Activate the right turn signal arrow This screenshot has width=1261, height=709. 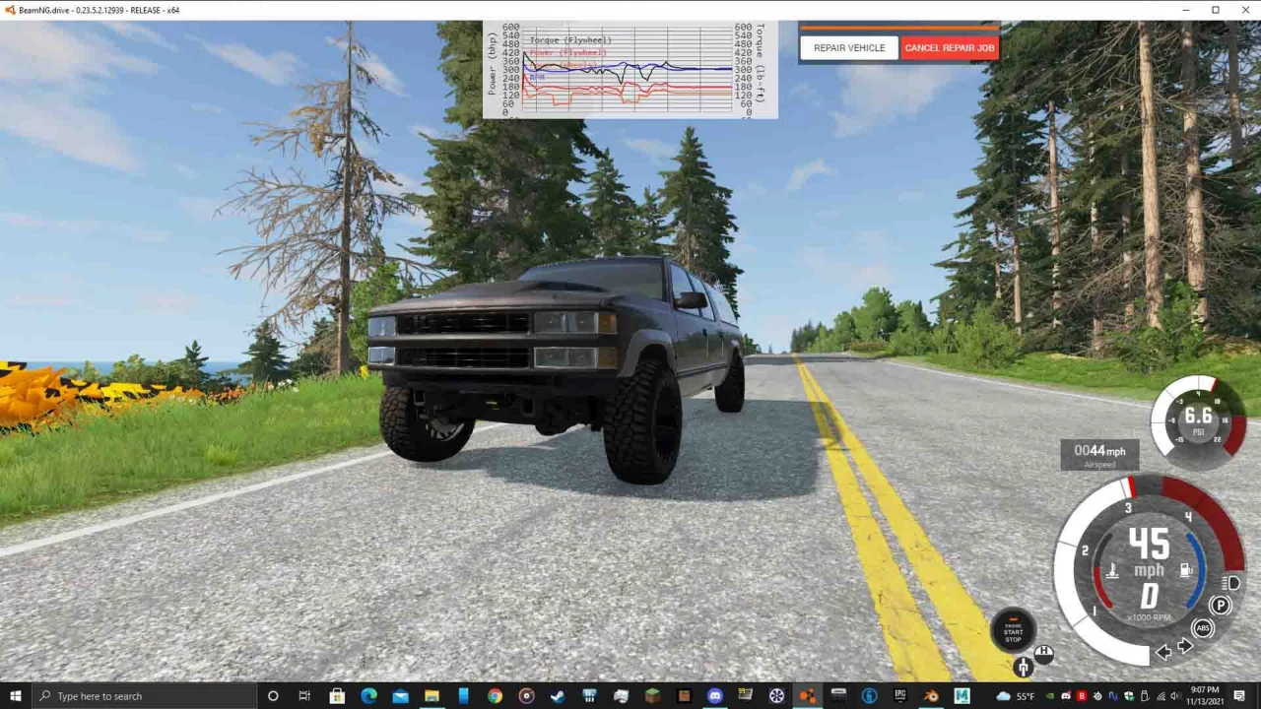point(1185,646)
